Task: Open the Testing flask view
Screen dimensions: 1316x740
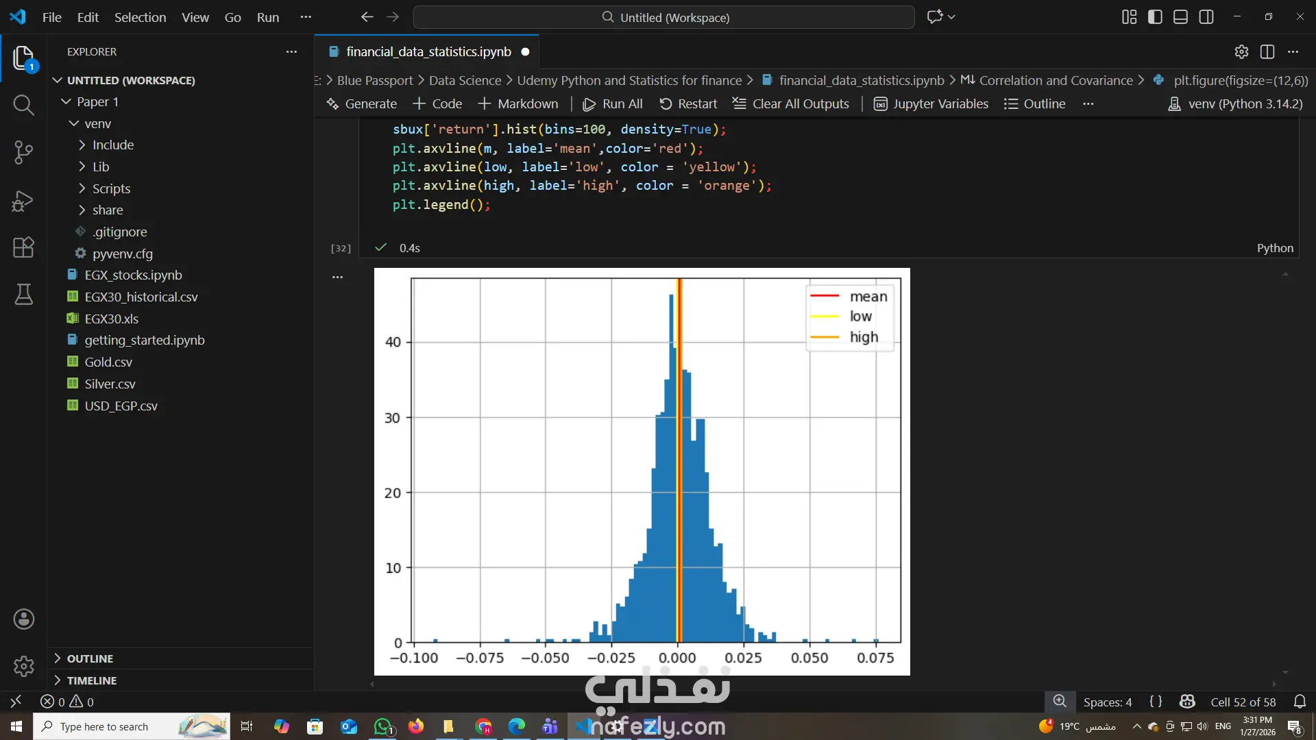Action: [23, 295]
